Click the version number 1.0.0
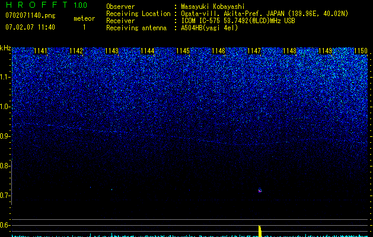This screenshot has height=237, width=373. pyautogui.click(x=80, y=5)
